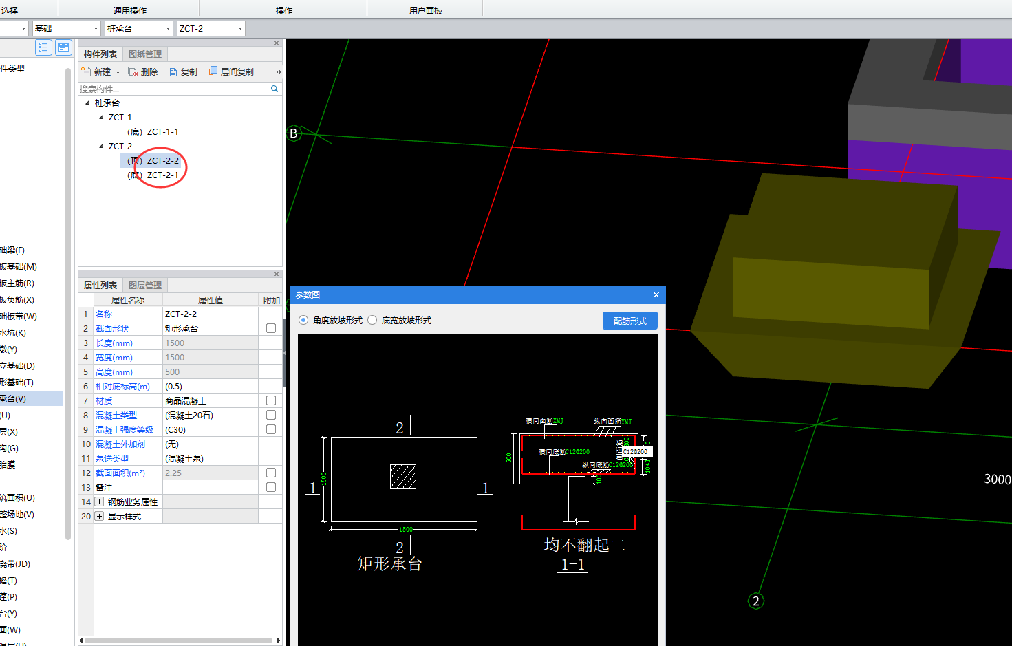Click the 配筋形式 button
Image resolution: width=1012 pixels, height=646 pixels.
click(630, 321)
